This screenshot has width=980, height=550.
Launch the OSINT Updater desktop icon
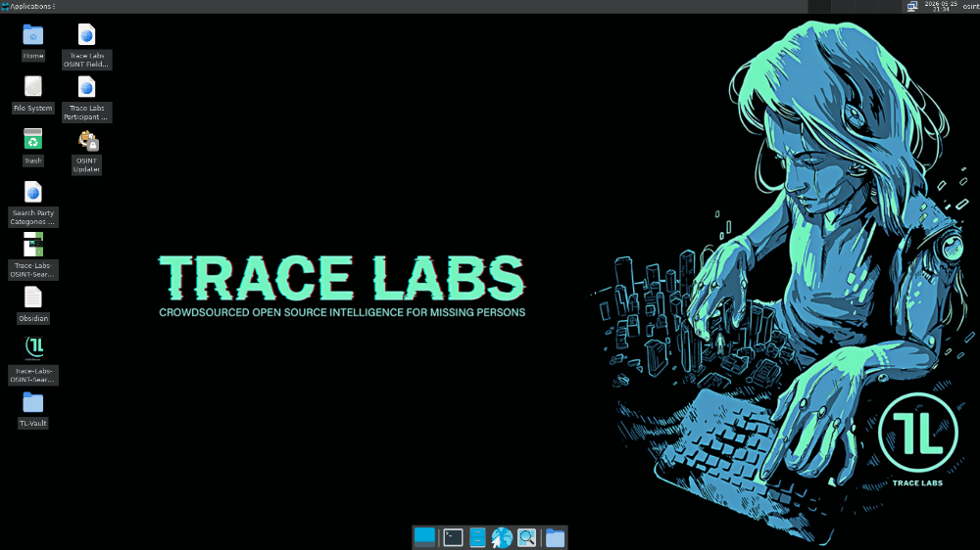tap(87, 141)
